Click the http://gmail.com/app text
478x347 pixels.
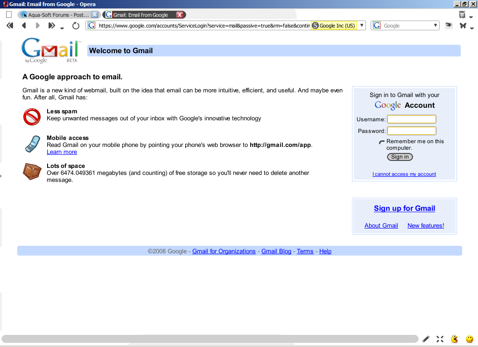click(x=280, y=145)
